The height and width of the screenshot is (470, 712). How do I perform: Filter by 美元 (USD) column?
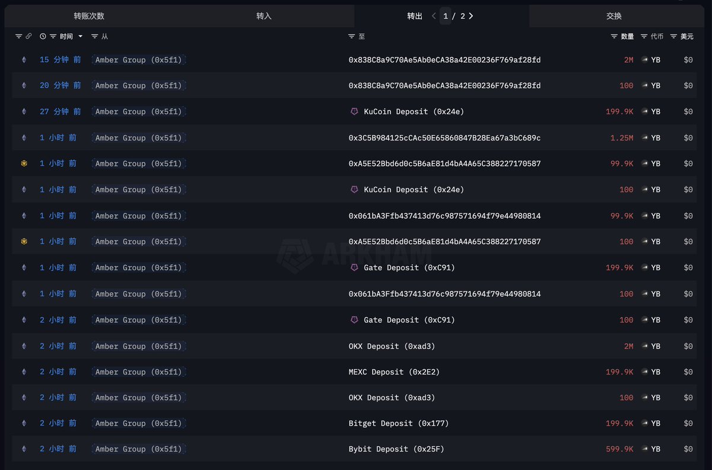coord(673,37)
